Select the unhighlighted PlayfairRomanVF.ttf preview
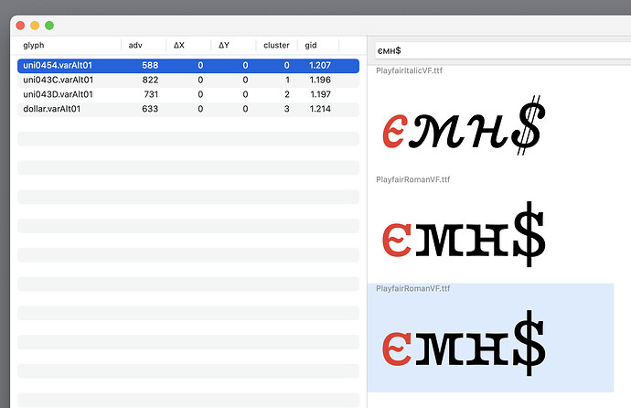Screen dimensions: 631x408 point(490,229)
